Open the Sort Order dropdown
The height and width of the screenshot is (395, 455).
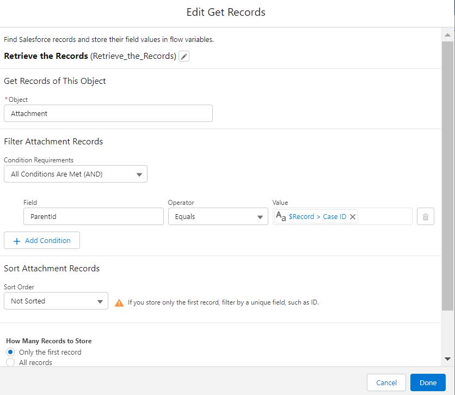point(56,301)
